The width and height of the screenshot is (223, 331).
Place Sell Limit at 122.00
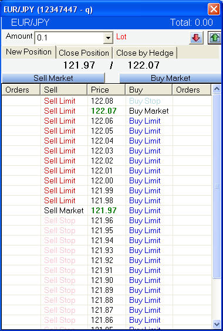click(60, 180)
